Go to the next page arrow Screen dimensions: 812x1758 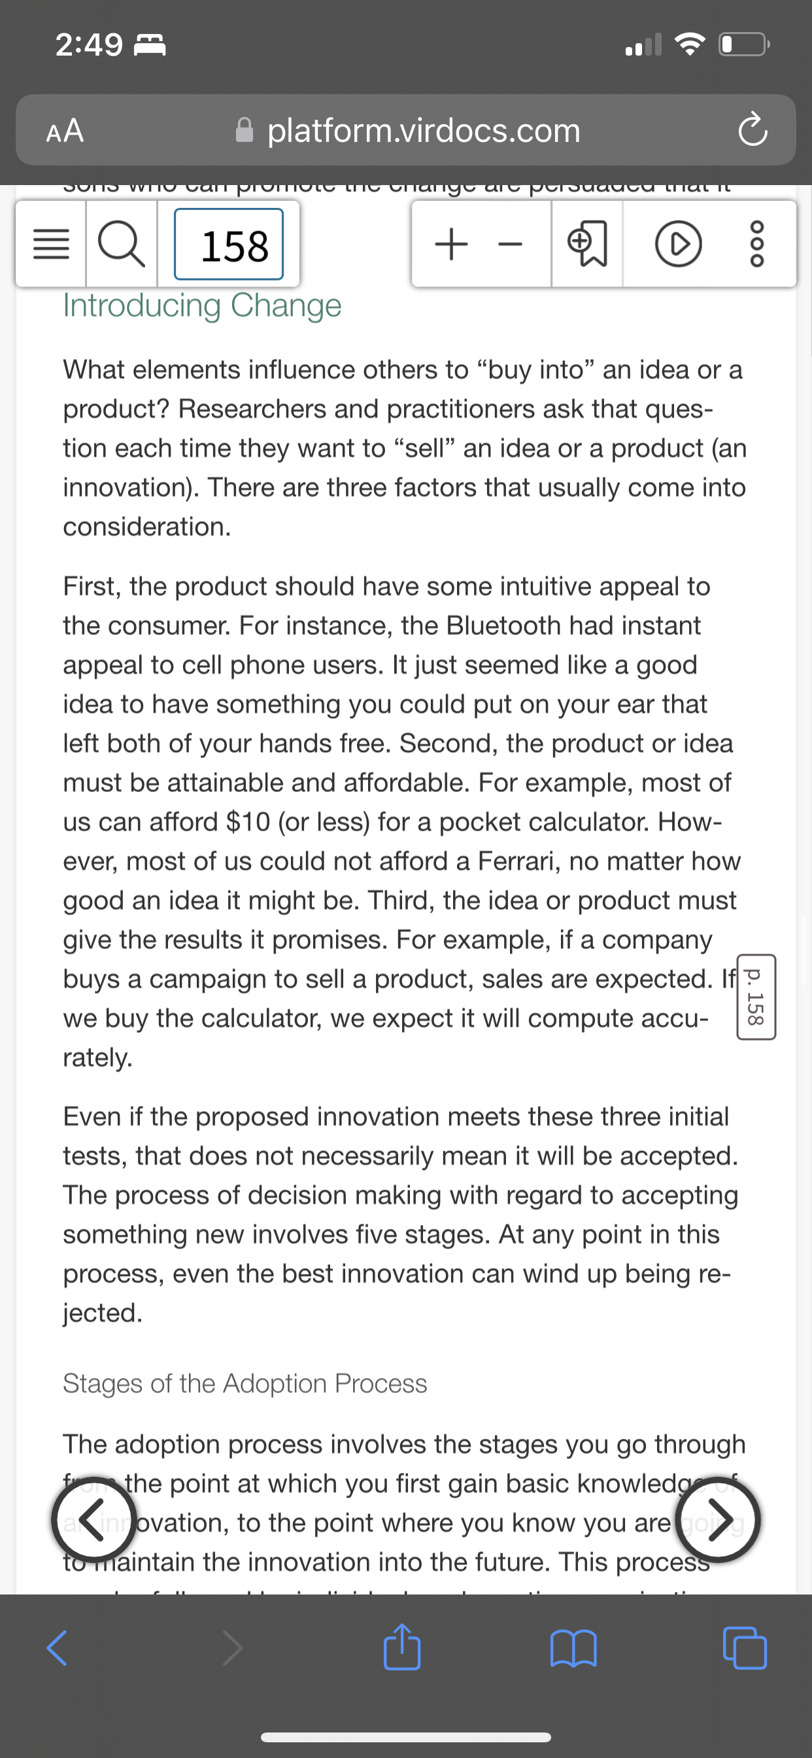tap(718, 1521)
